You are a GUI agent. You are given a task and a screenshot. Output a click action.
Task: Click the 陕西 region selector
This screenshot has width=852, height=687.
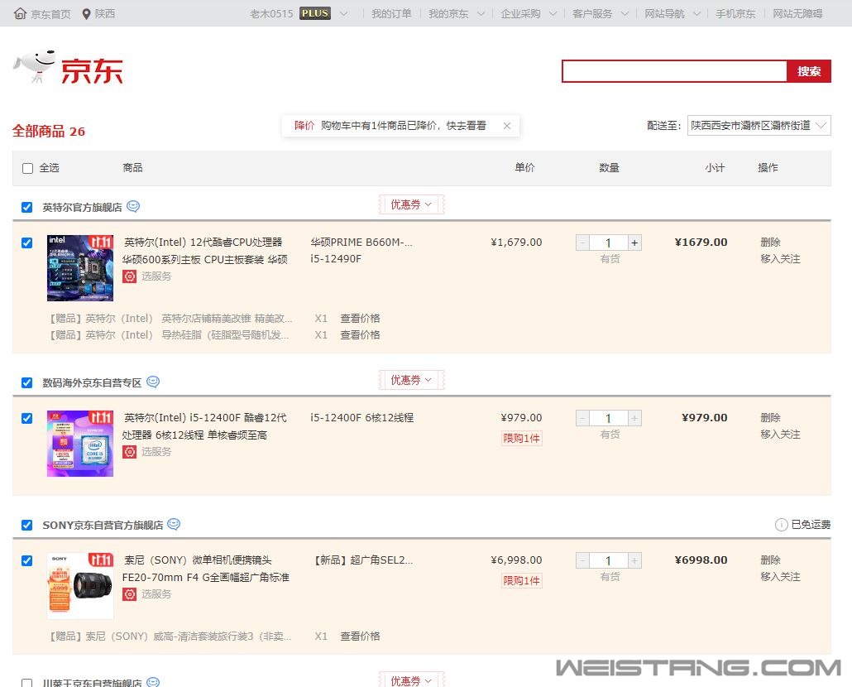point(105,13)
